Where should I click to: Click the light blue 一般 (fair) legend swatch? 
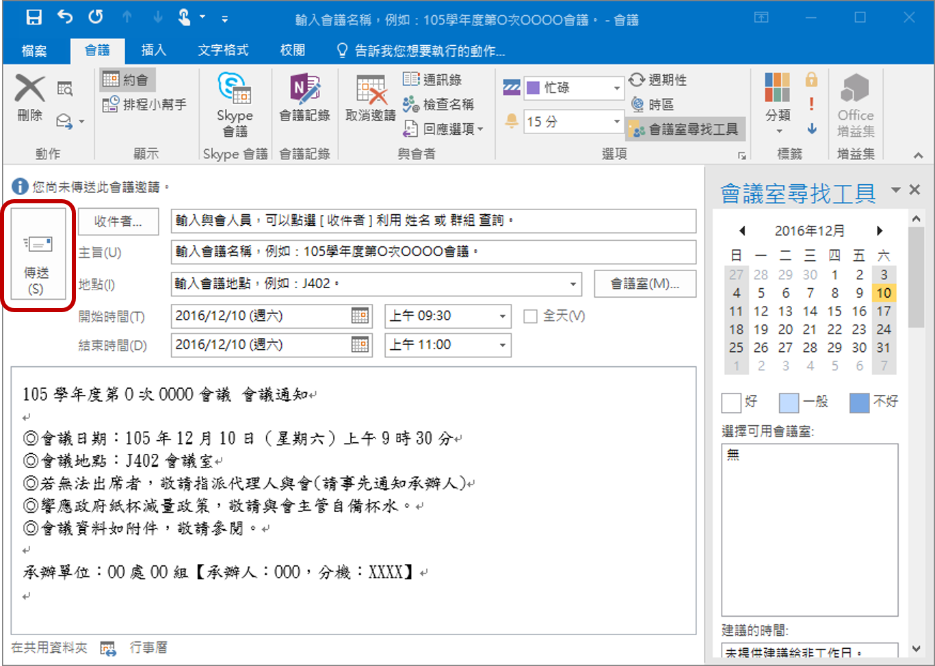789,402
